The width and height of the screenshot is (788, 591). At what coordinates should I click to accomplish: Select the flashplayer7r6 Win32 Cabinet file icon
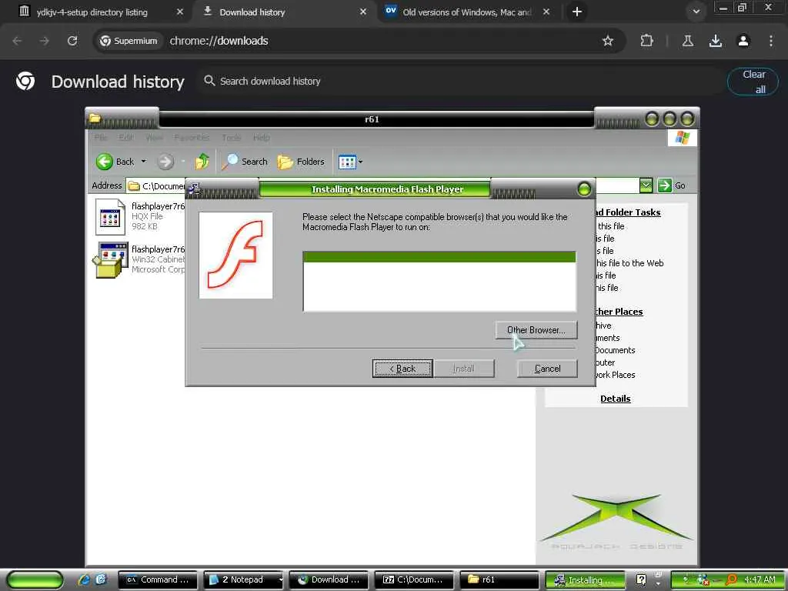point(109,259)
